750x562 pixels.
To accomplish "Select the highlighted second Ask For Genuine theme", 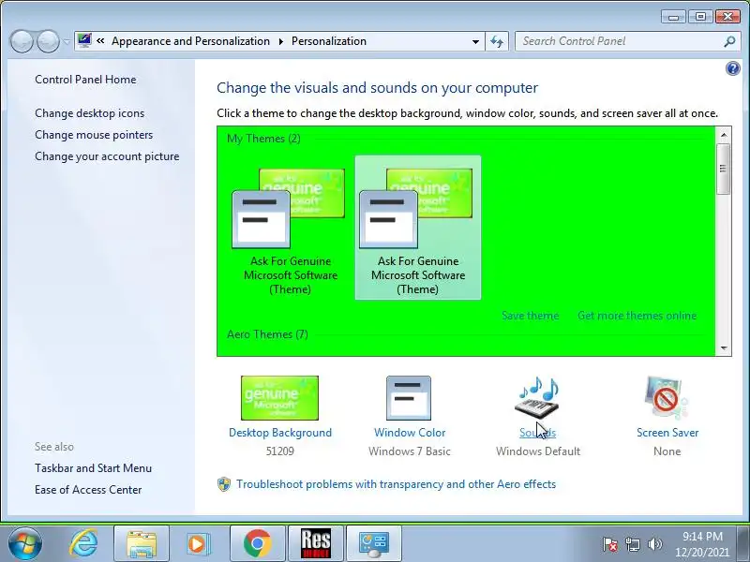I will [x=417, y=228].
